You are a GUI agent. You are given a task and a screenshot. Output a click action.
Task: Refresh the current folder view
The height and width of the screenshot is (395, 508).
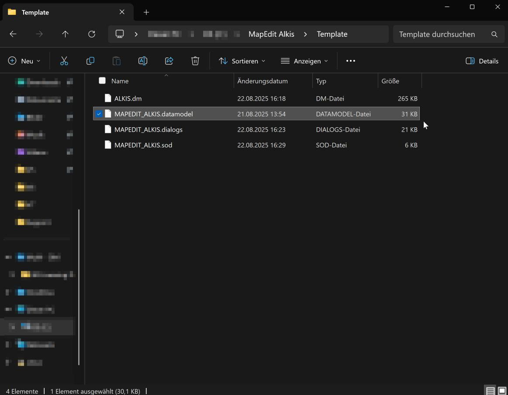coord(92,34)
